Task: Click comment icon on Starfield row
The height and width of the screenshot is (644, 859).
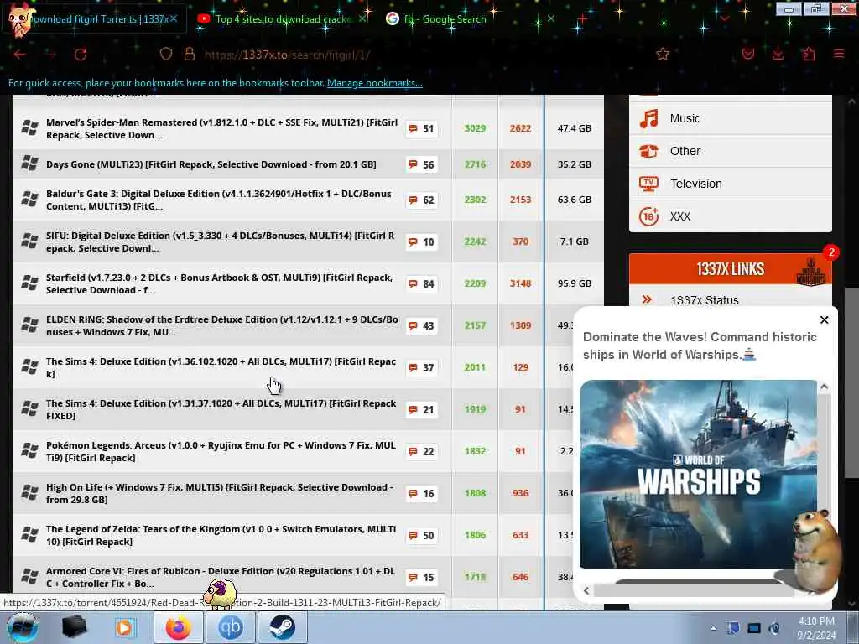Action: [x=413, y=283]
